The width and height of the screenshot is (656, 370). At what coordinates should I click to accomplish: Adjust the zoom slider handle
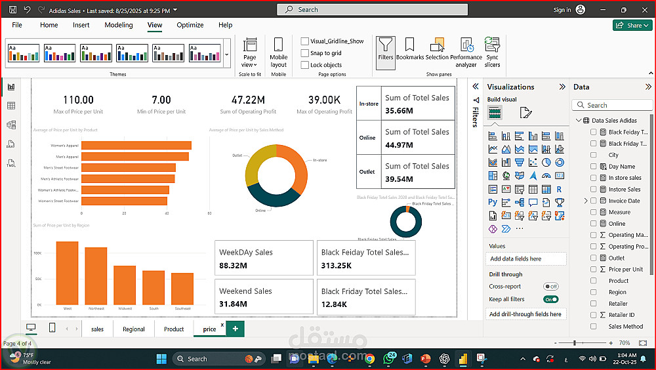tap(575, 343)
